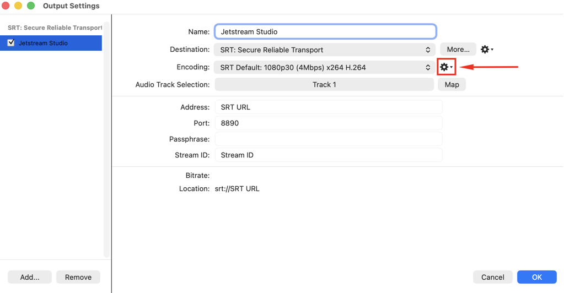The width and height of the screenshot is (564, 293).
Task: Click the More... button
Action: click(458, 49)
